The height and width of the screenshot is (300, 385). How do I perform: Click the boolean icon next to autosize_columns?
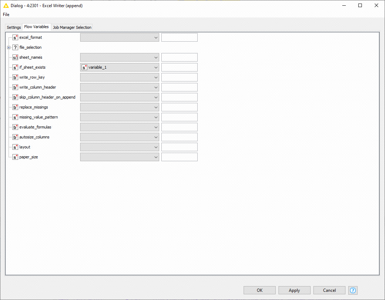(15, 137)
